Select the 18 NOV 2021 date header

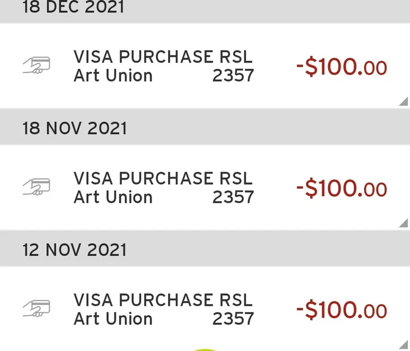(75, 128)
